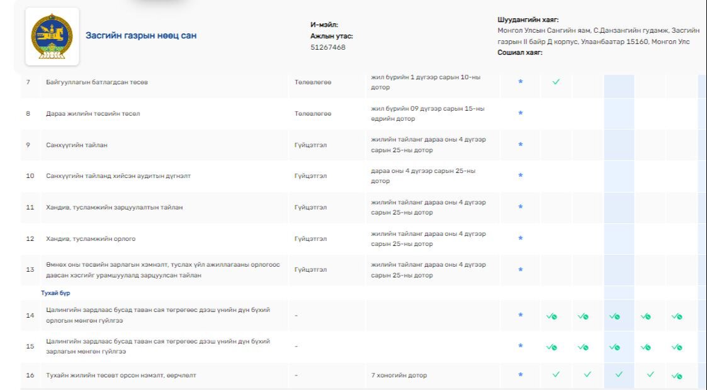Click the blue star icon in row 13
The width and height of the screenshot is (707, 390).
[520, 270]
